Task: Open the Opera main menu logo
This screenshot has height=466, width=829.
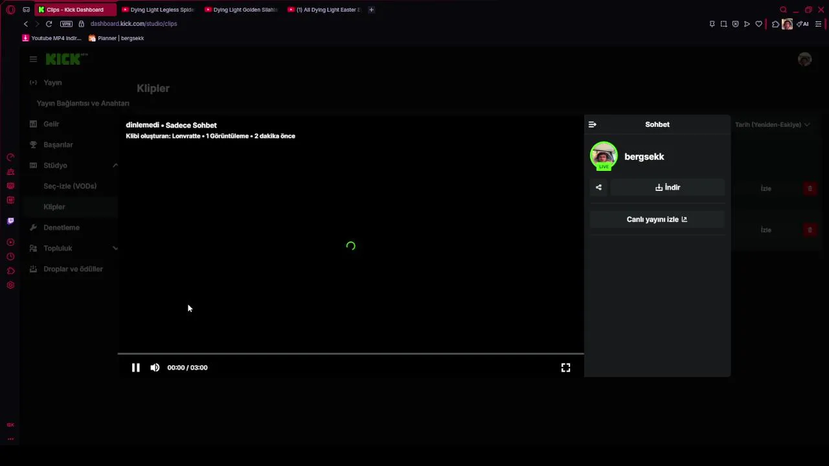Action: pyautogui.click(x=10, y=10)
